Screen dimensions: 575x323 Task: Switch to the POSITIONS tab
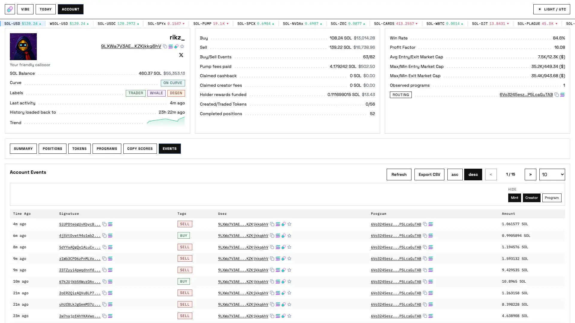(52, 149)
